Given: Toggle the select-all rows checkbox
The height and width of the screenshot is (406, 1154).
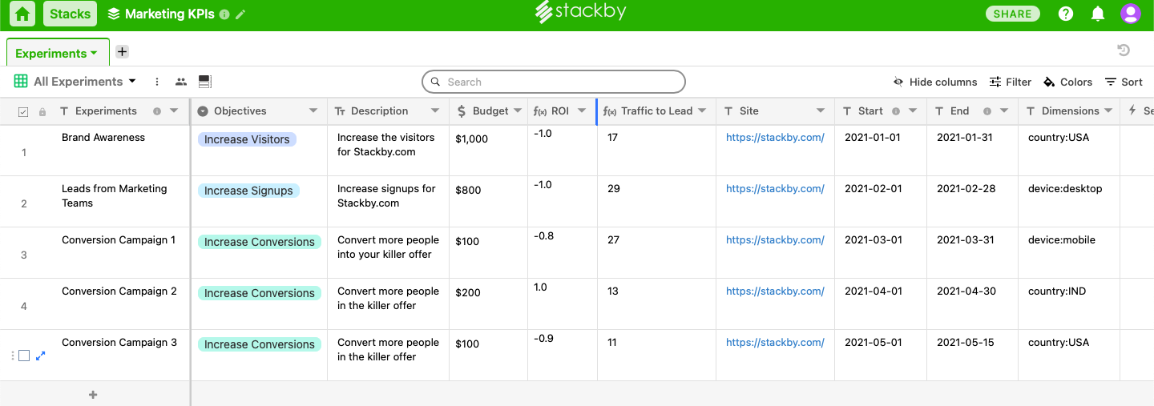Looking at the screenshot, I should click(23, 111).
